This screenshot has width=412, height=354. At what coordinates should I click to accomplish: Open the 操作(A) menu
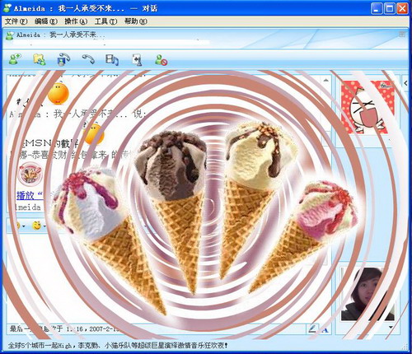click(76, 21)
